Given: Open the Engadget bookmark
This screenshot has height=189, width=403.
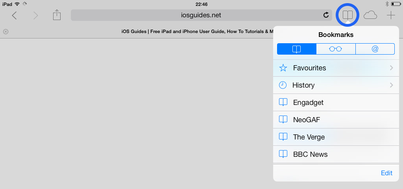Looking at the screenshot, I should [x=336, y=102].
